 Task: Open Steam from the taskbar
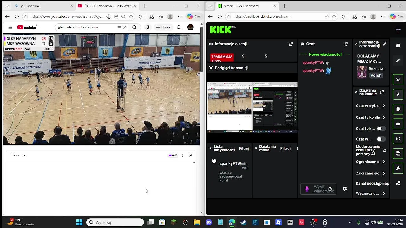pyautogui.click(x=243, y=222)
